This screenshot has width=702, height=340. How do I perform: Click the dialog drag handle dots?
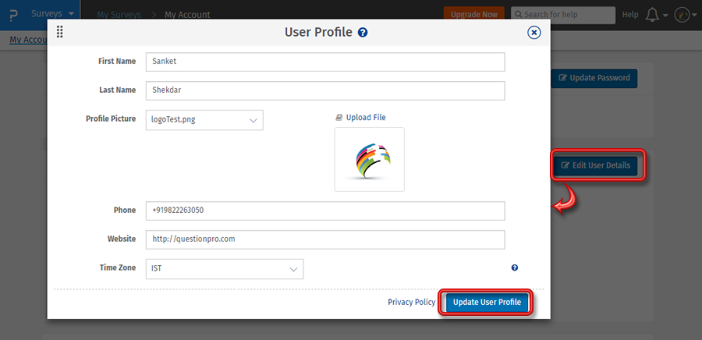(60, 33)
